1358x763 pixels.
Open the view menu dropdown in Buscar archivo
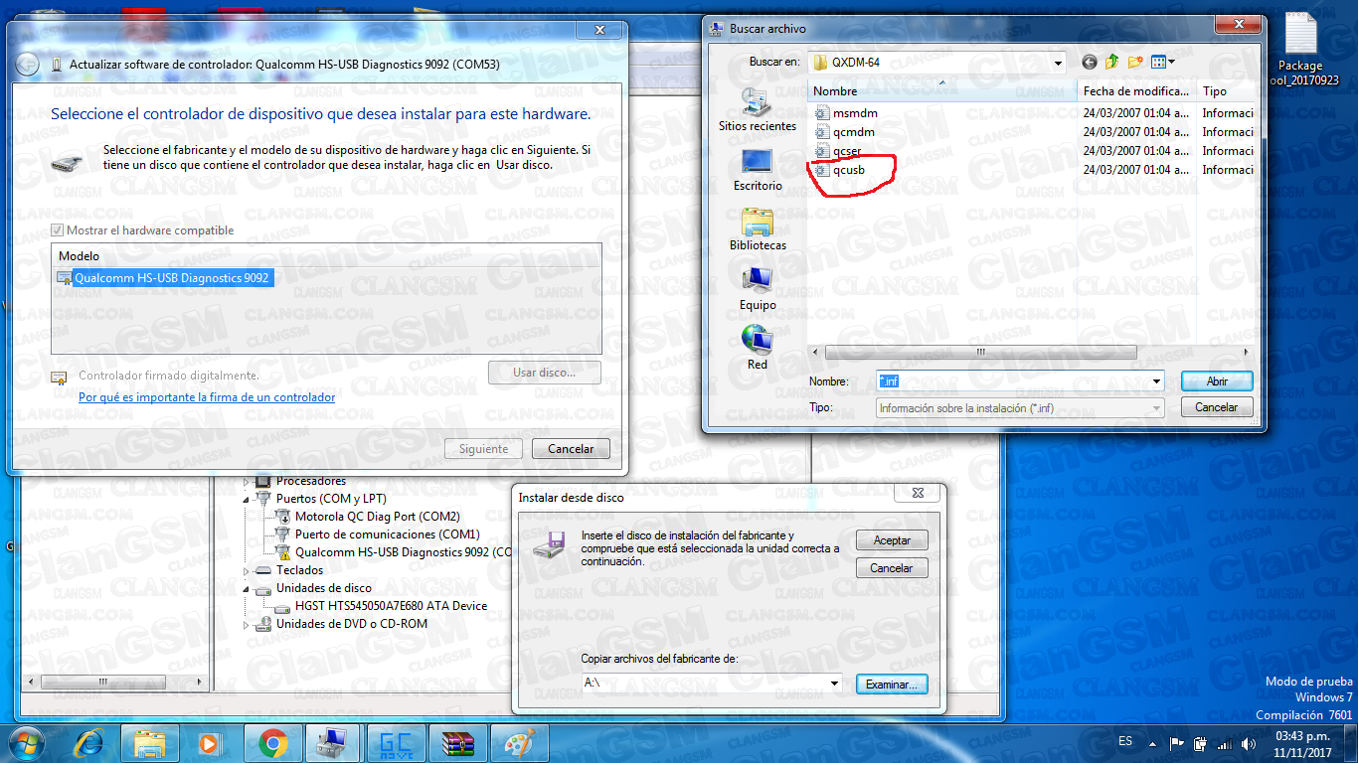(x=1163, y=62)
